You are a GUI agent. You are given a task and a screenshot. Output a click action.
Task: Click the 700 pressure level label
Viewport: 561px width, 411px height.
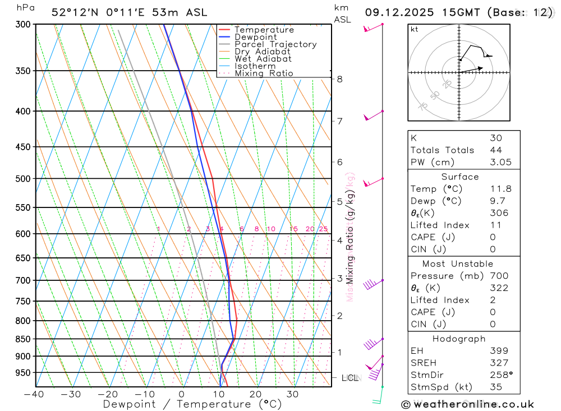pyautogui.click(x=23, y=280)
